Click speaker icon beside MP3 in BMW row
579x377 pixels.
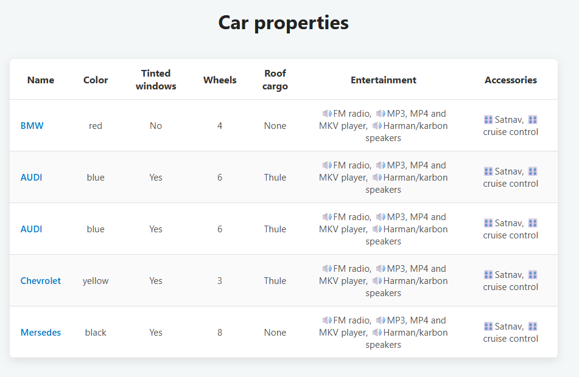tap(381, 114)
